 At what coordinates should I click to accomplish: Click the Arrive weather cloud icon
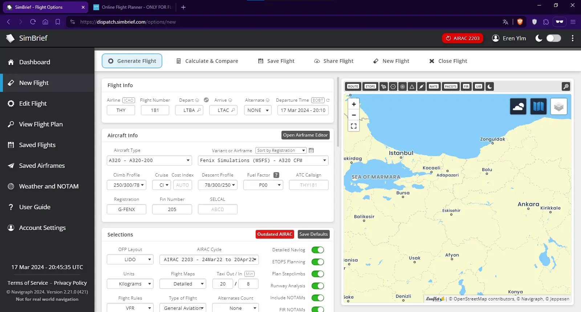[230, 100]
